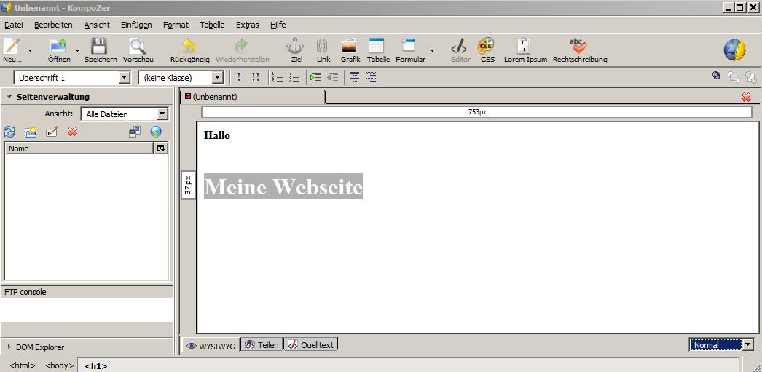Create new folder in Seitenverwaltung
The image size is (762, 372).
click(x=31, y=132)
